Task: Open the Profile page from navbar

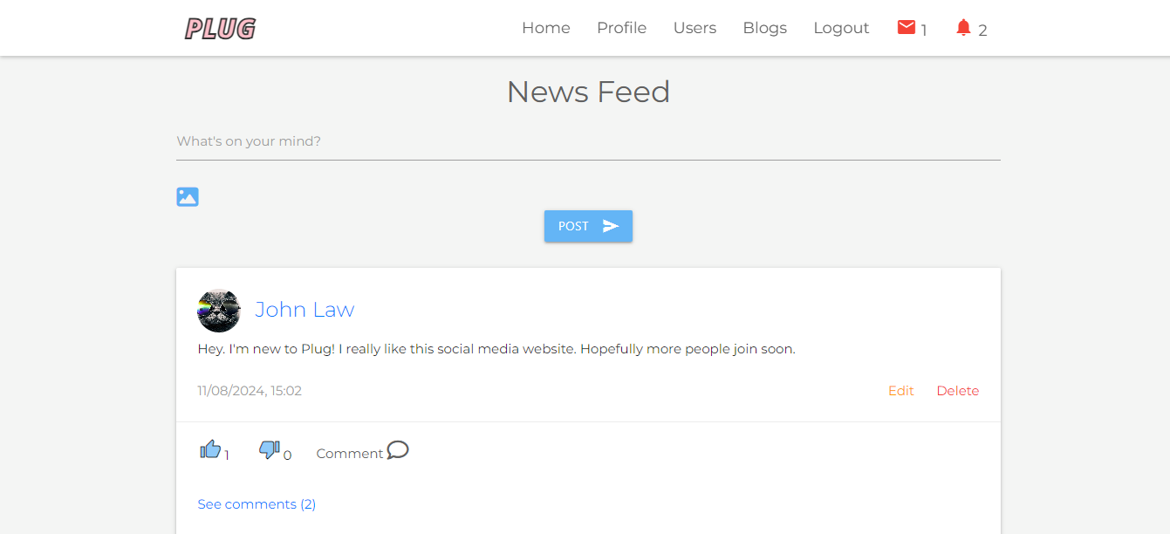Action: (622, 28)
